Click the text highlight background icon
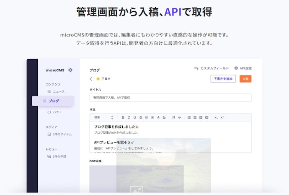This screenshot has width=289, height=195. pos(152,117)
